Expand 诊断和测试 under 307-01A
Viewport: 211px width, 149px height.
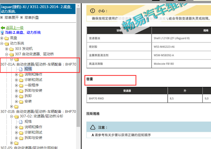tap(16, 80)
